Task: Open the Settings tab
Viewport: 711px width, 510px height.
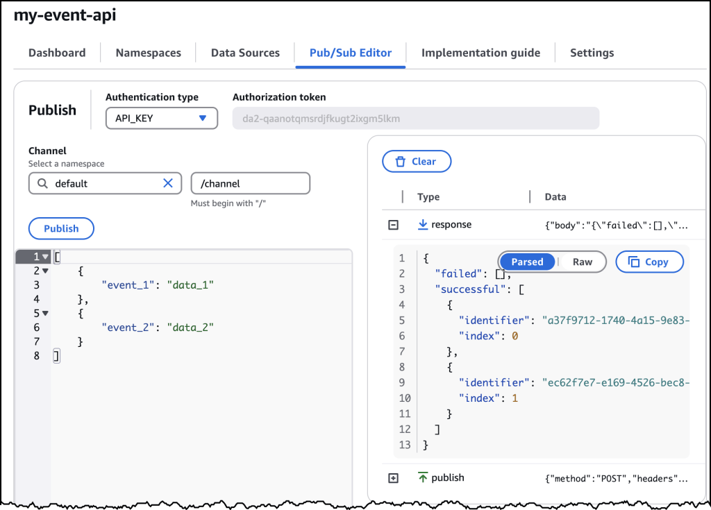Action: point(592,53)
